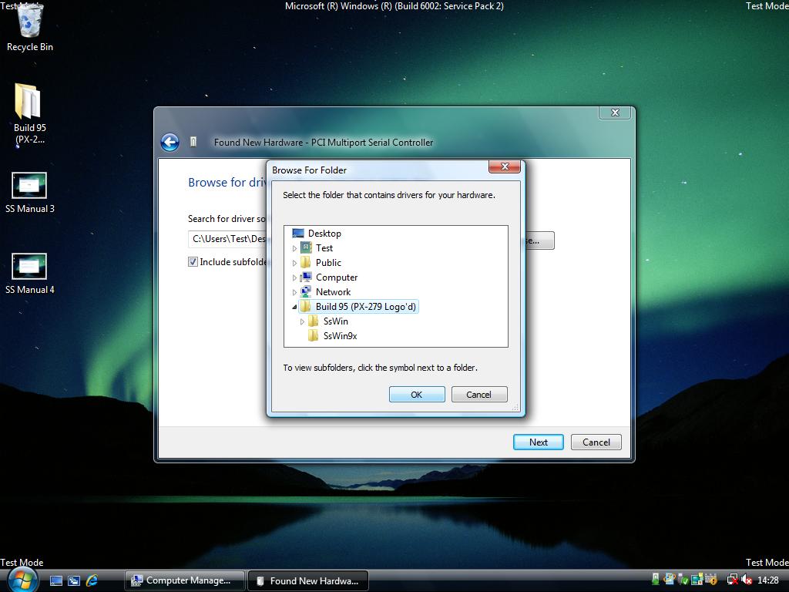Switch to the Computer Management taskbar window
789x592 pixels.
coord(184,580)
